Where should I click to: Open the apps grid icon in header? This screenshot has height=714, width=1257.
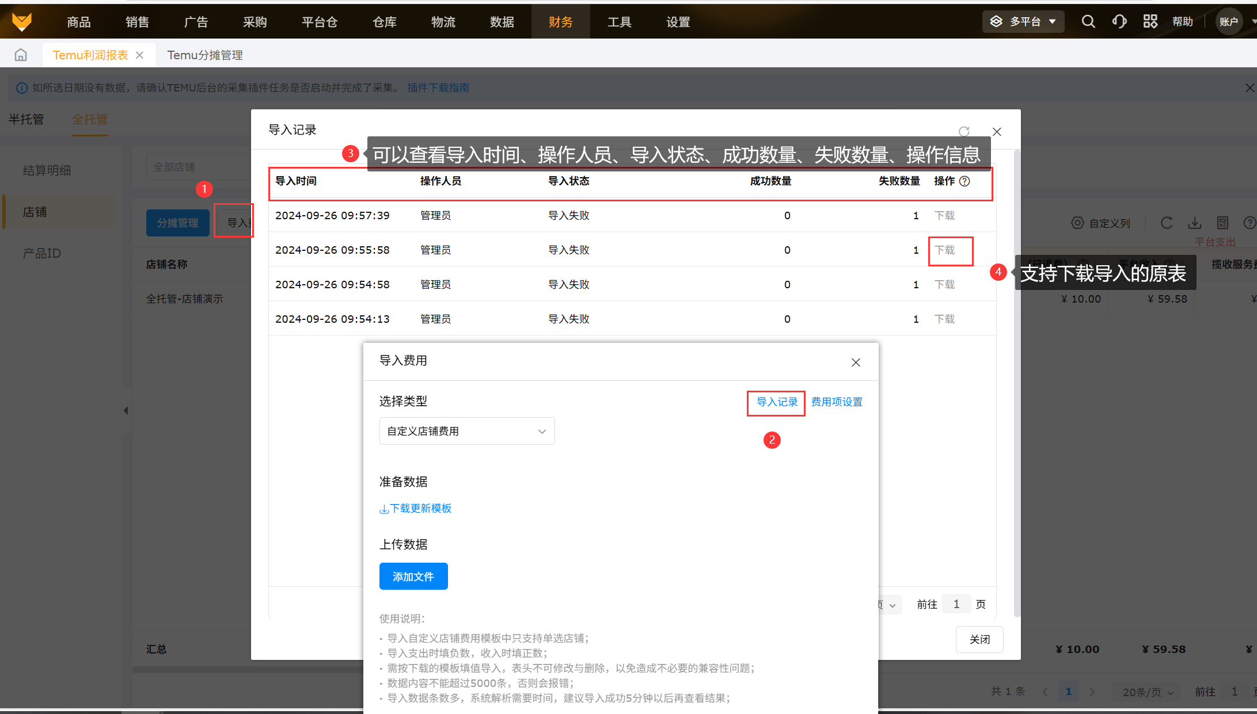pos(1150,22)
